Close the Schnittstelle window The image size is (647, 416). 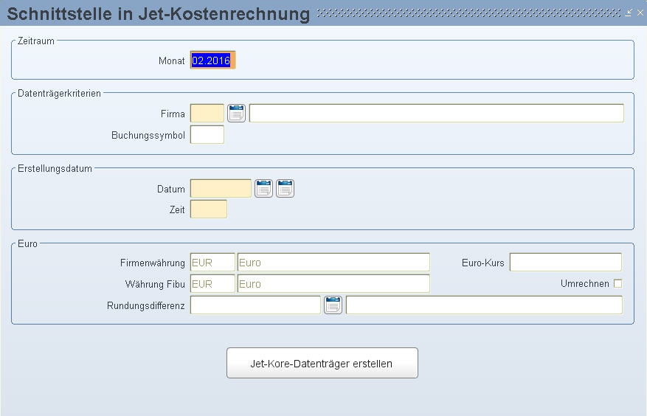click(640, 13)
